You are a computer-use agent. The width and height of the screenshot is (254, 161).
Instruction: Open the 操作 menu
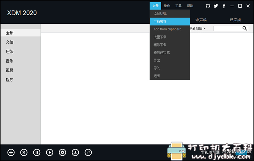coord(167,6)
